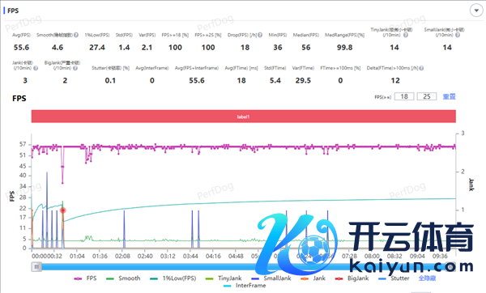Open help icon beside SmallJank metric

pyautogui.click(x=458, y=35)
